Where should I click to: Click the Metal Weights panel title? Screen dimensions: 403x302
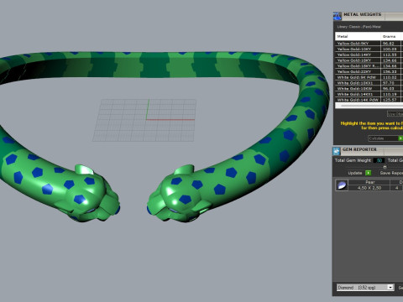tap(362, 14)
